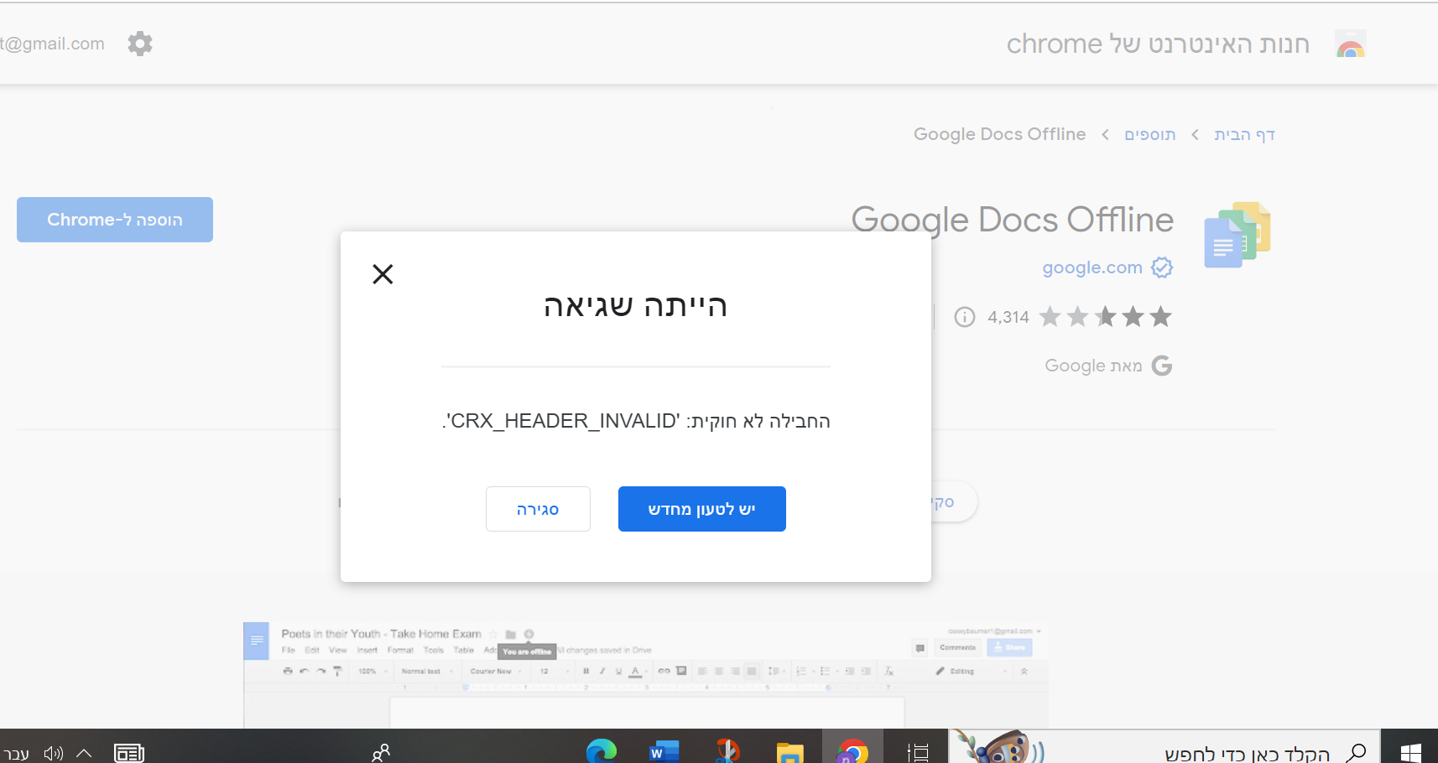
Task: Click the Docs screenshot preview thumbnail
Action: point(646,675)
